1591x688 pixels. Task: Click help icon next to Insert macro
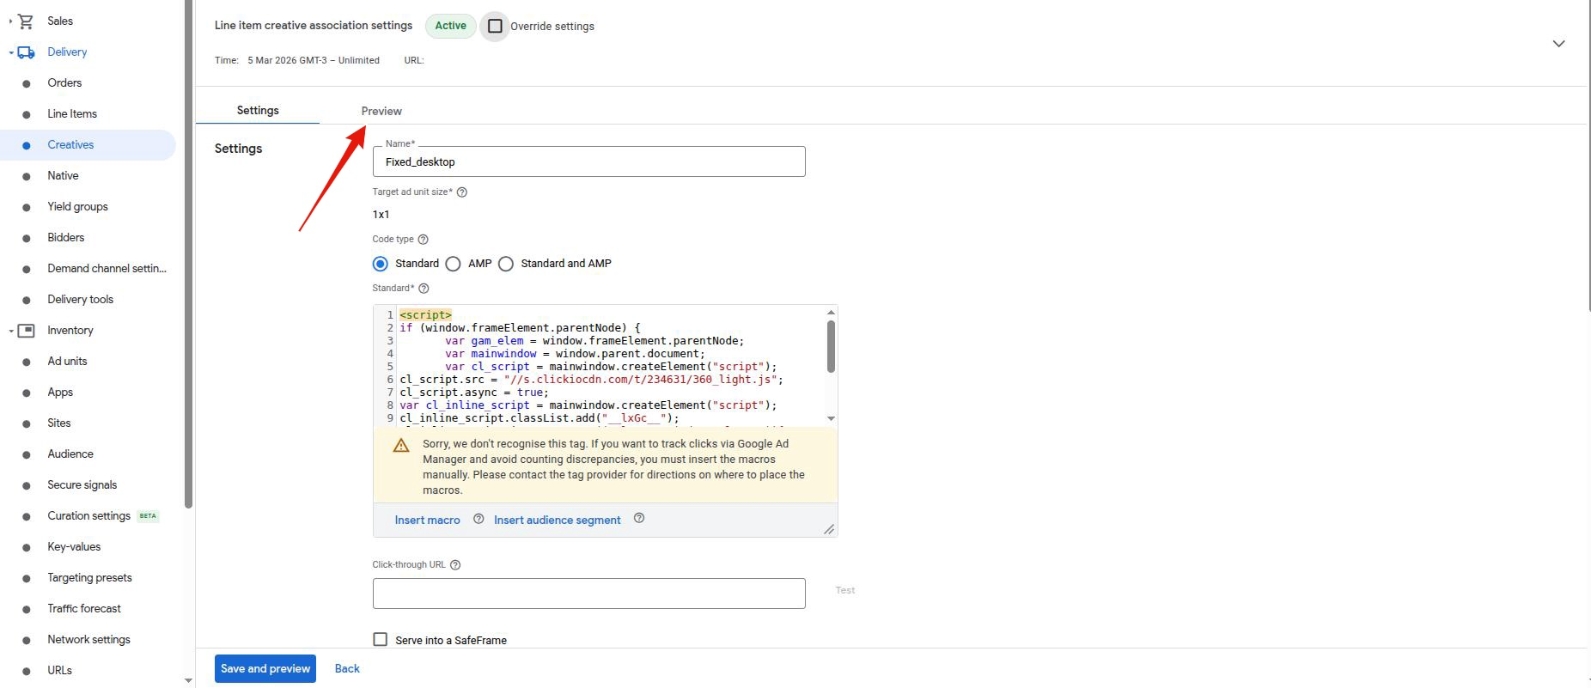[479, 519]
